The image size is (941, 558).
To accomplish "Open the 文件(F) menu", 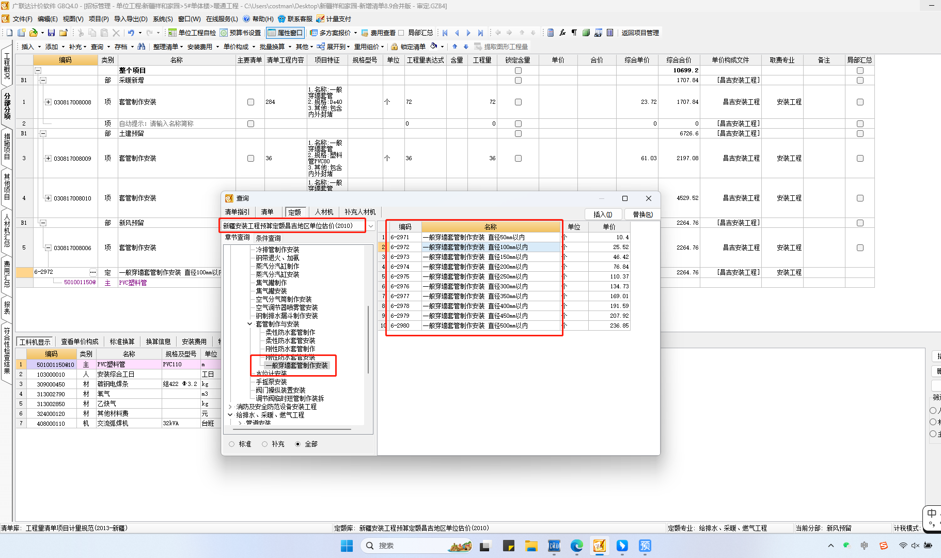I will (x=22, y=19).
